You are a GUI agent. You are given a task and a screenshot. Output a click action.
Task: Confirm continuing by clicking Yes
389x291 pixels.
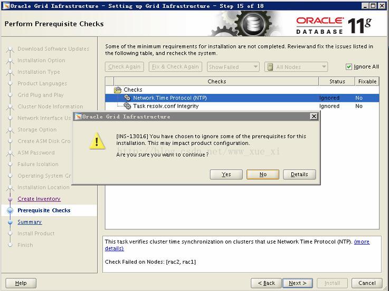point(226,174)
